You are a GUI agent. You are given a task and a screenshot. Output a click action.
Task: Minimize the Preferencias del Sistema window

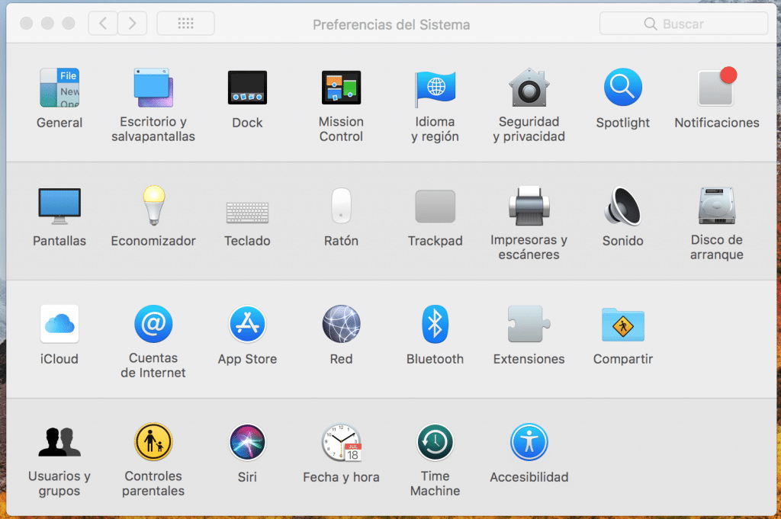pyautogui.click(x=47, y=24)
